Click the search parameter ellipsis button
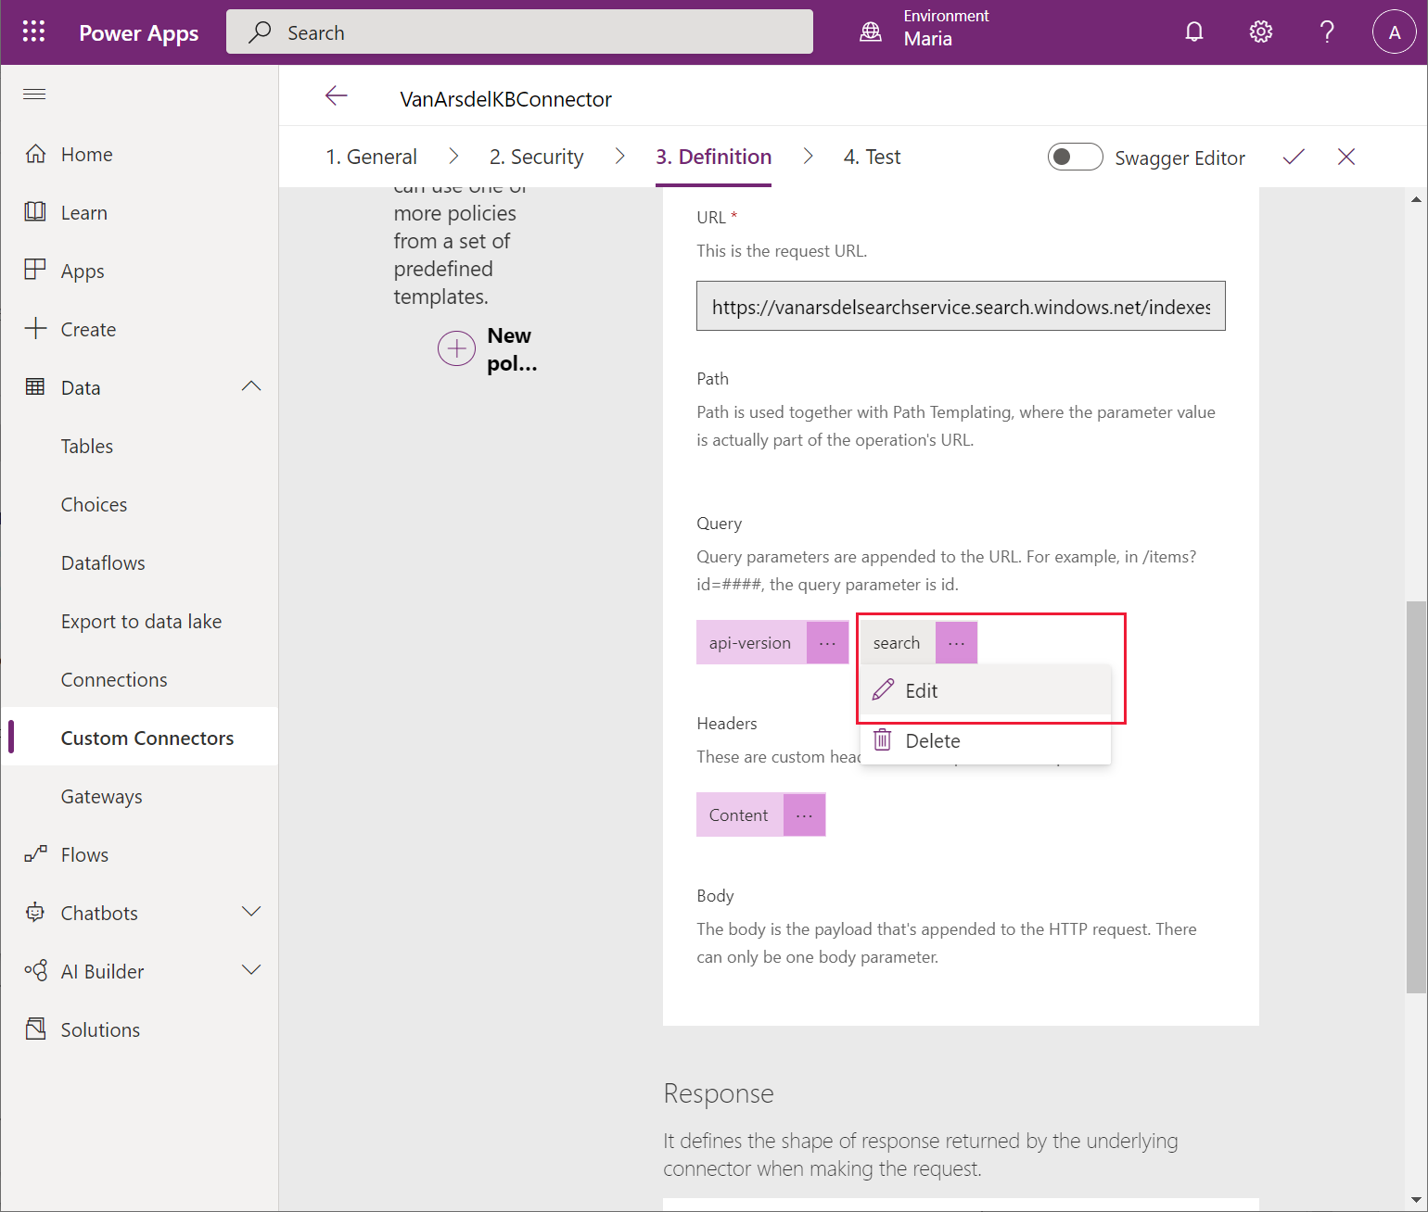The image size is (1428, 1212). coord(956,642)
